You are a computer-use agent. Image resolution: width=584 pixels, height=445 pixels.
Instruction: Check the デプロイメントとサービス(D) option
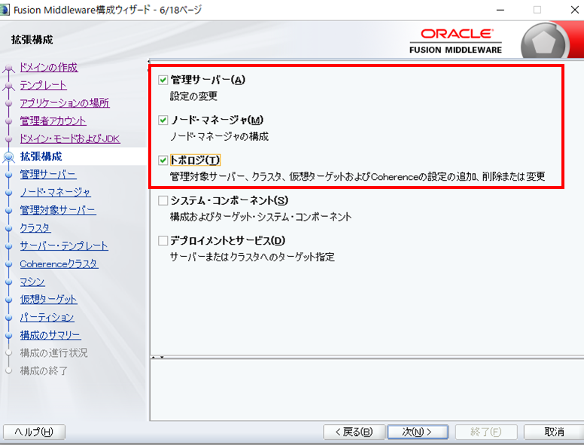click(163, 241)
